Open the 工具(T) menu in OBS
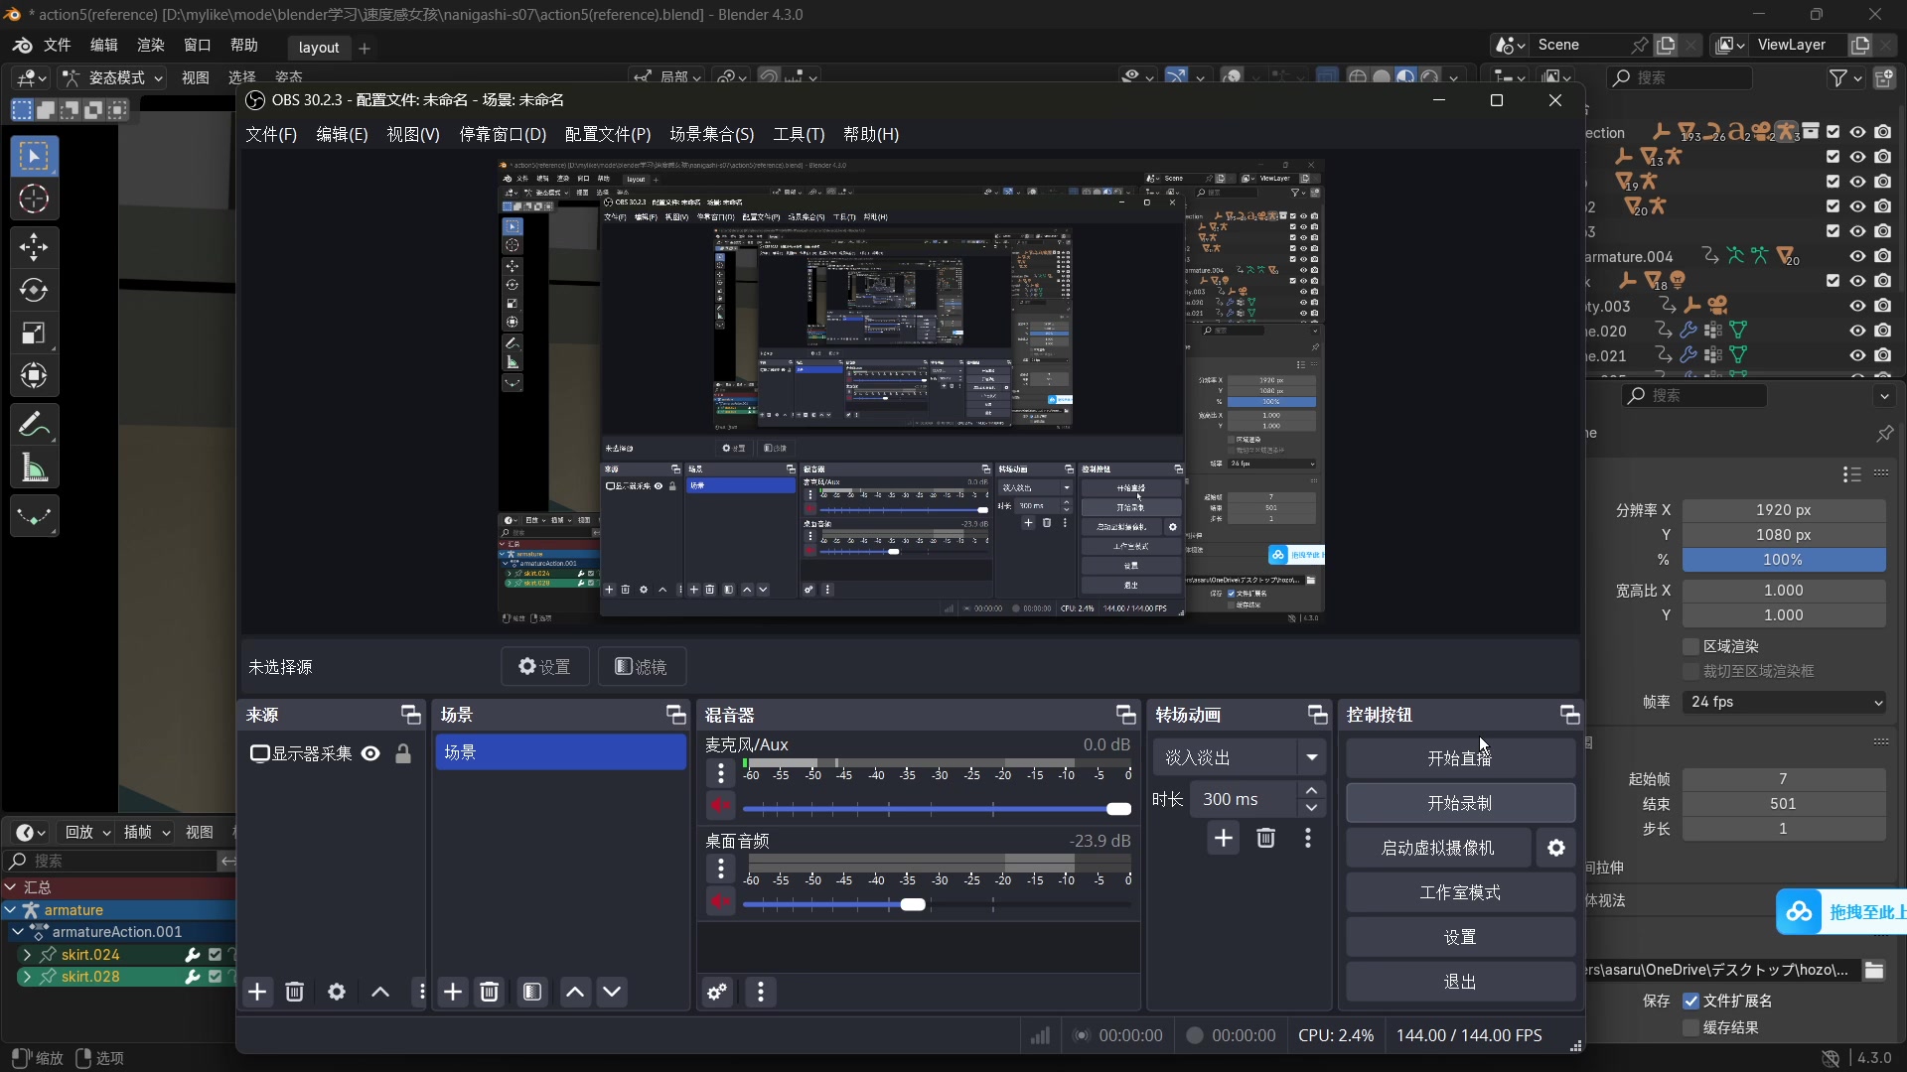 [799, 134]
